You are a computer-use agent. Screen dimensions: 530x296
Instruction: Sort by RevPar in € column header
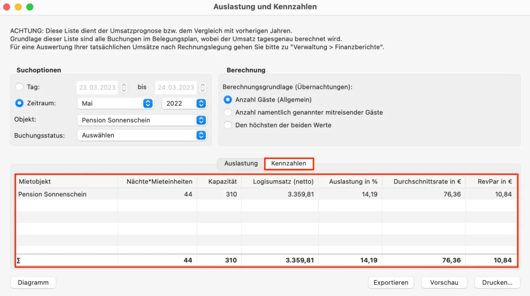(491, 182)
